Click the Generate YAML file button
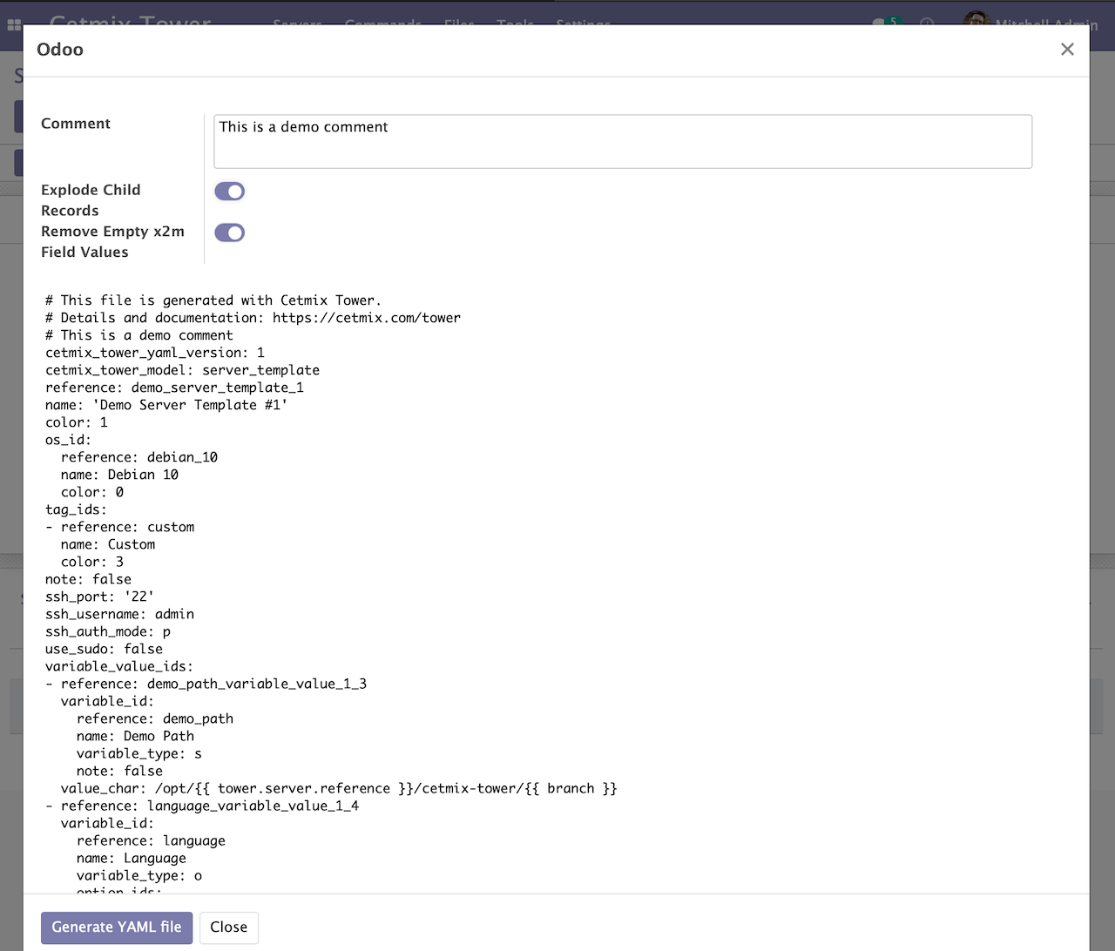The width and height of the screenshot is (1115, 951). pyautogui.click(x=117, y=927)
